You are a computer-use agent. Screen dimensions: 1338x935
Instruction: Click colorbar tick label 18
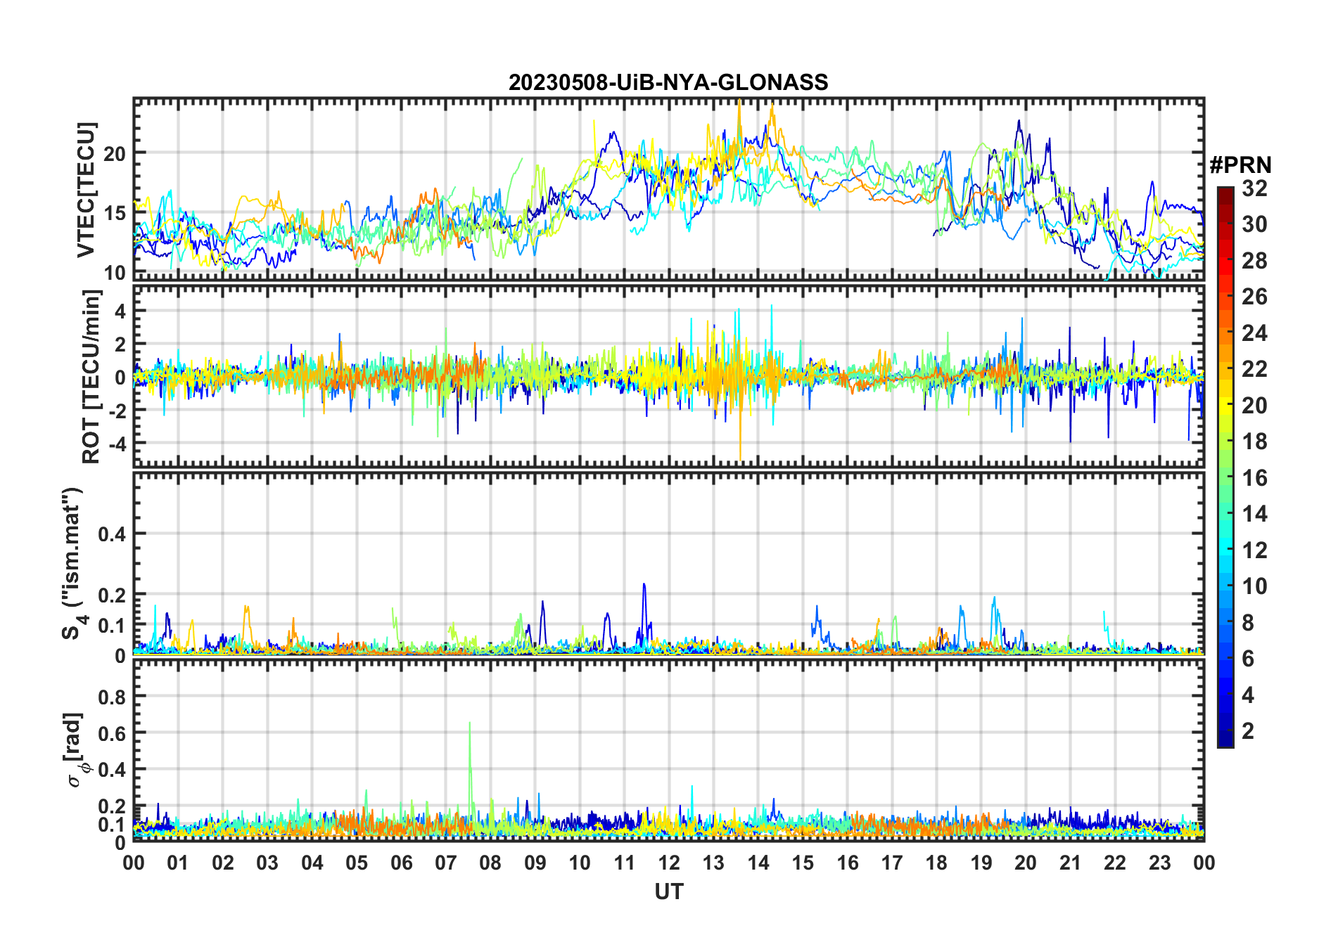(x=1254, y=441)
